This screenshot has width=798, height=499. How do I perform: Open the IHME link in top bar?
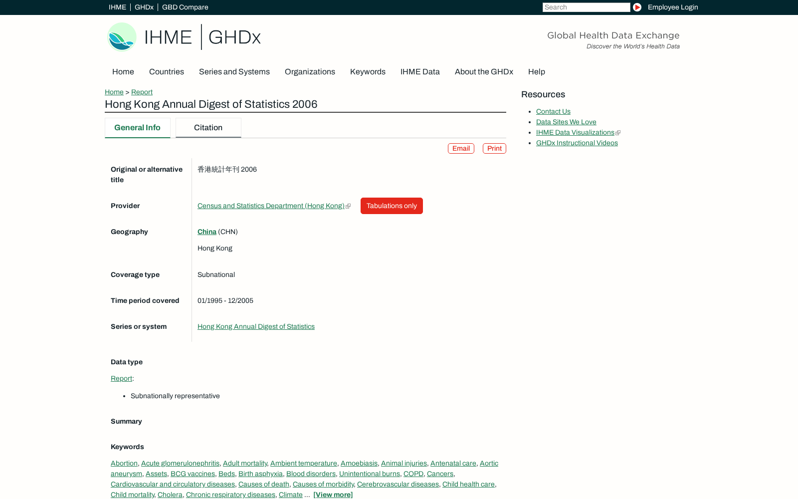pos(117,7)
